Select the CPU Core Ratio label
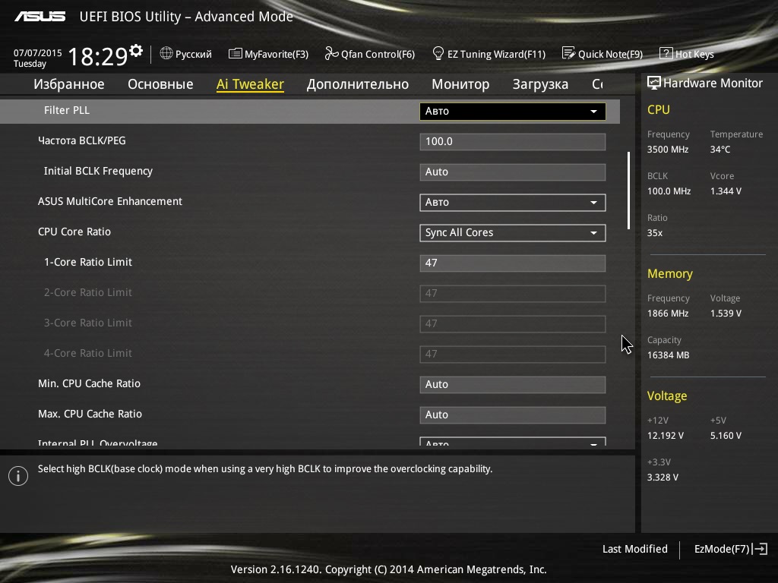Viewport: 778px width, 583px height. tap(74, 232)
